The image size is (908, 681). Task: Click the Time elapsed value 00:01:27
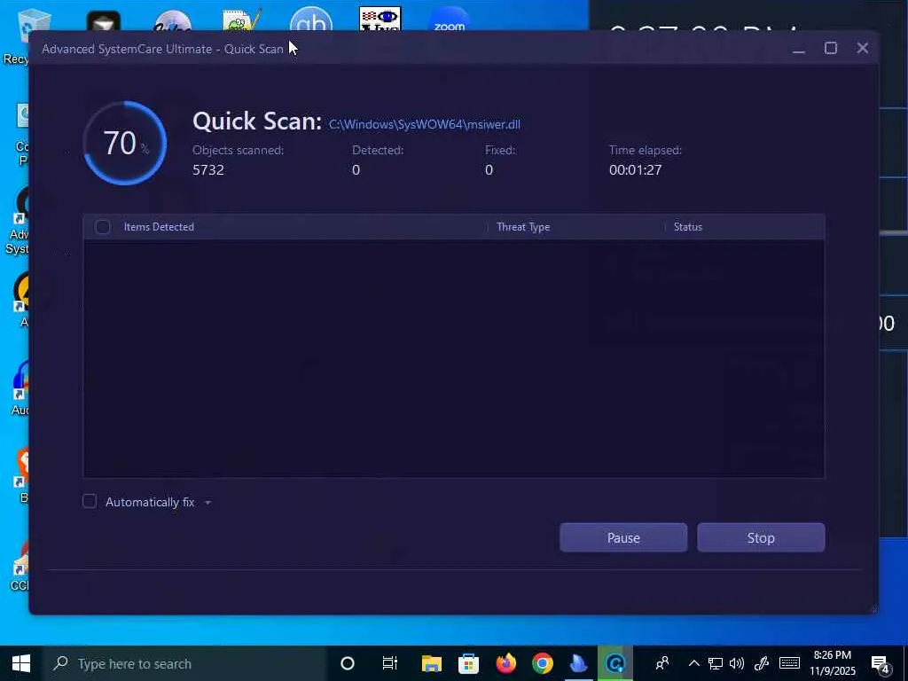[x=635, y=169]
